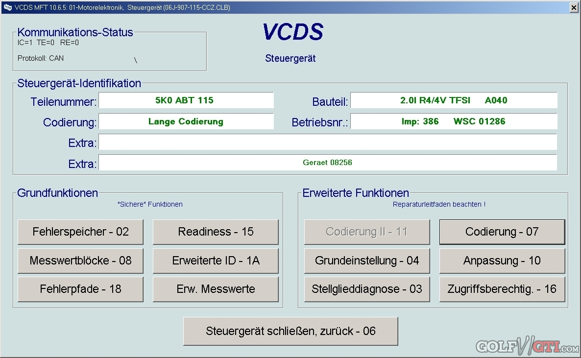Click the 'Kommunikations-Status' group label
Image resolution: width=581 pixels, height=358 pixels.
coord(75,32)
